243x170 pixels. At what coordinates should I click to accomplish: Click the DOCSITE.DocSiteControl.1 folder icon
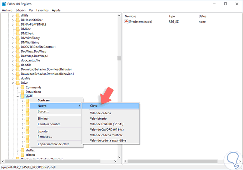pos(18,47)
